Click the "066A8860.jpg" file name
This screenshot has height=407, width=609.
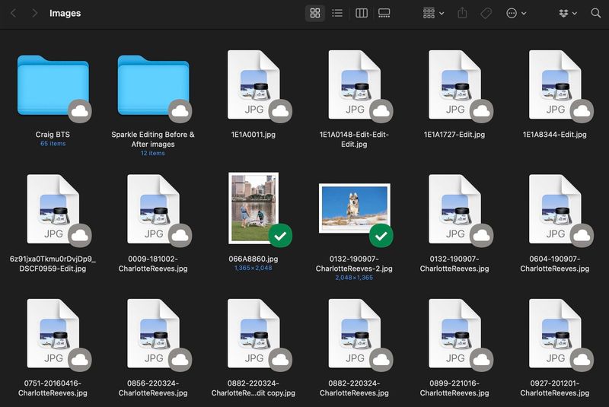253,259
